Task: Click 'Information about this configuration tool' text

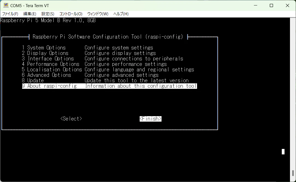Action: click(x=141, y=86)
